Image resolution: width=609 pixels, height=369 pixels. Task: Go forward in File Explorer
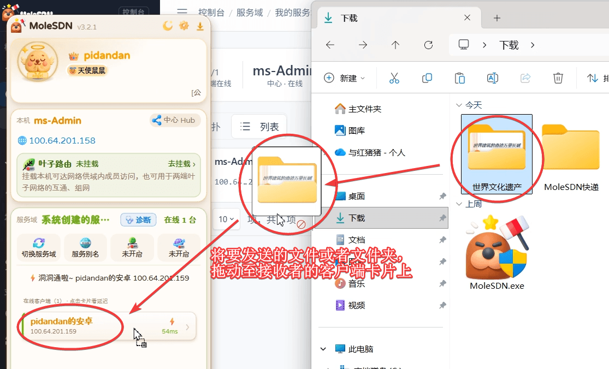[x=363, y=45]
